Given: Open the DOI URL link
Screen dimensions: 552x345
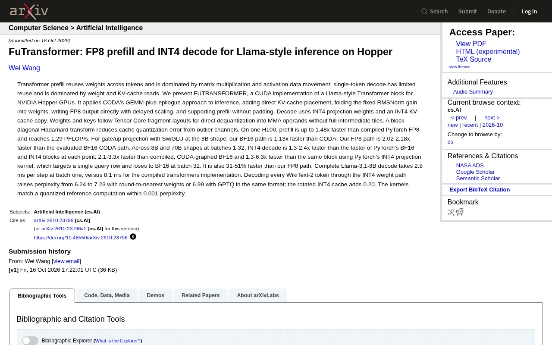Looking at the screenshot, I should click(81, 238).
